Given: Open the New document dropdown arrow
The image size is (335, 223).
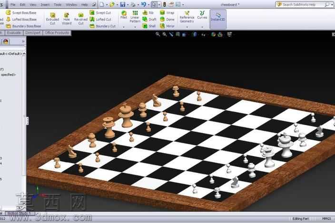Looking at the screenshot, I should pyautogui.click(x=107, y=4).
